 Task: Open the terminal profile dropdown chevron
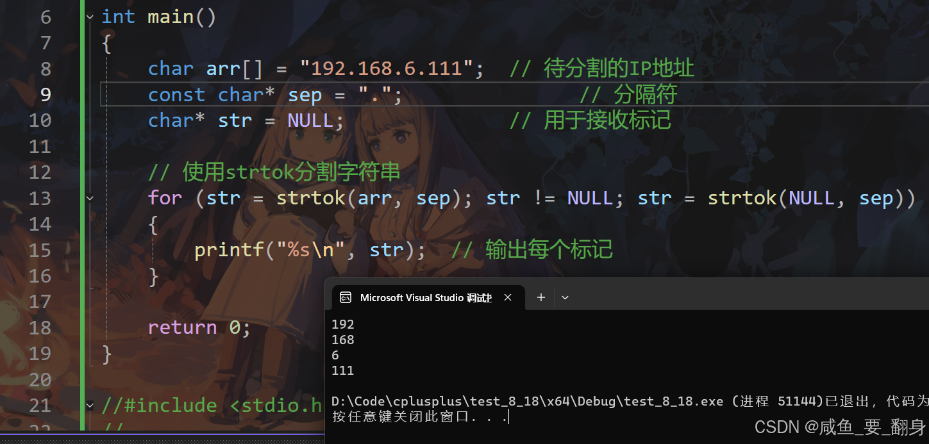click(565, 297)
